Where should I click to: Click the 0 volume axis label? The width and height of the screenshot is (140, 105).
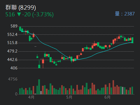pos(16,94)
